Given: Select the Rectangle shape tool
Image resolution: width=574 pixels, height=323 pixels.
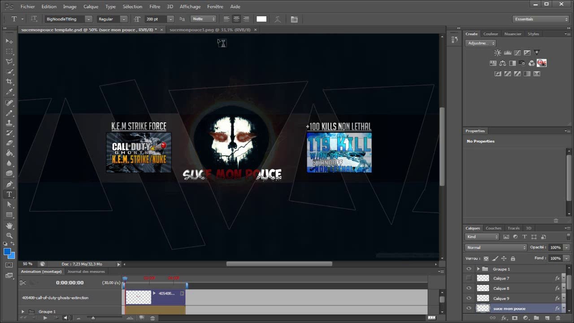Looking at the screenshot, I should tap(9, 215).
